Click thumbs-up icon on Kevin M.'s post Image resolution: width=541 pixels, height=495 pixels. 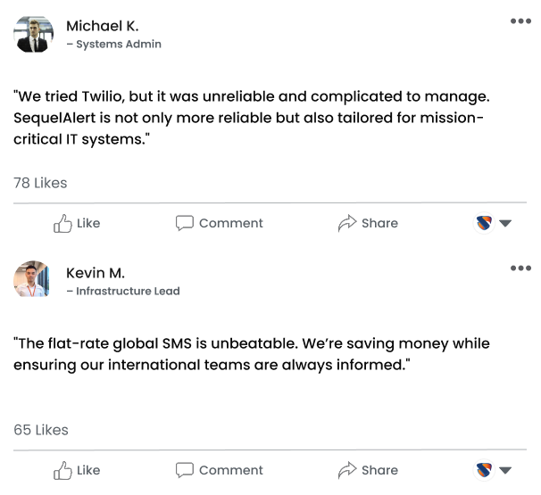pyautogui.click(x=62, y=470)
